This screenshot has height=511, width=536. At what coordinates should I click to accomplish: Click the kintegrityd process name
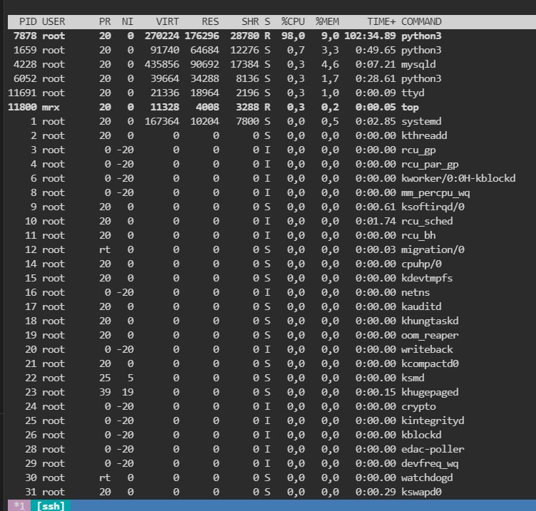433,420
